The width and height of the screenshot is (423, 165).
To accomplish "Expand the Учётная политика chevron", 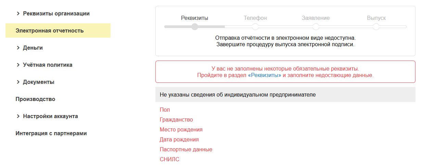I will tap(18, 65).
